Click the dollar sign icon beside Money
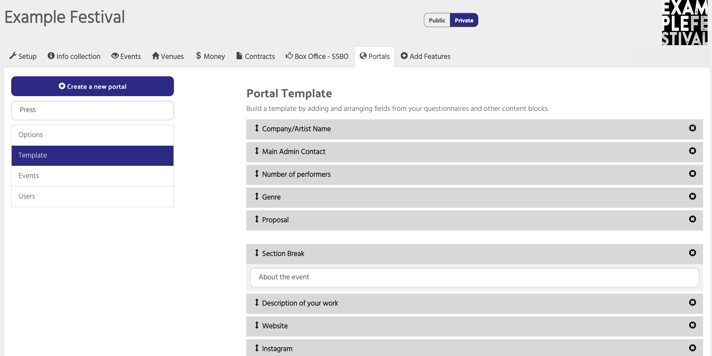 tap(198, 56)
